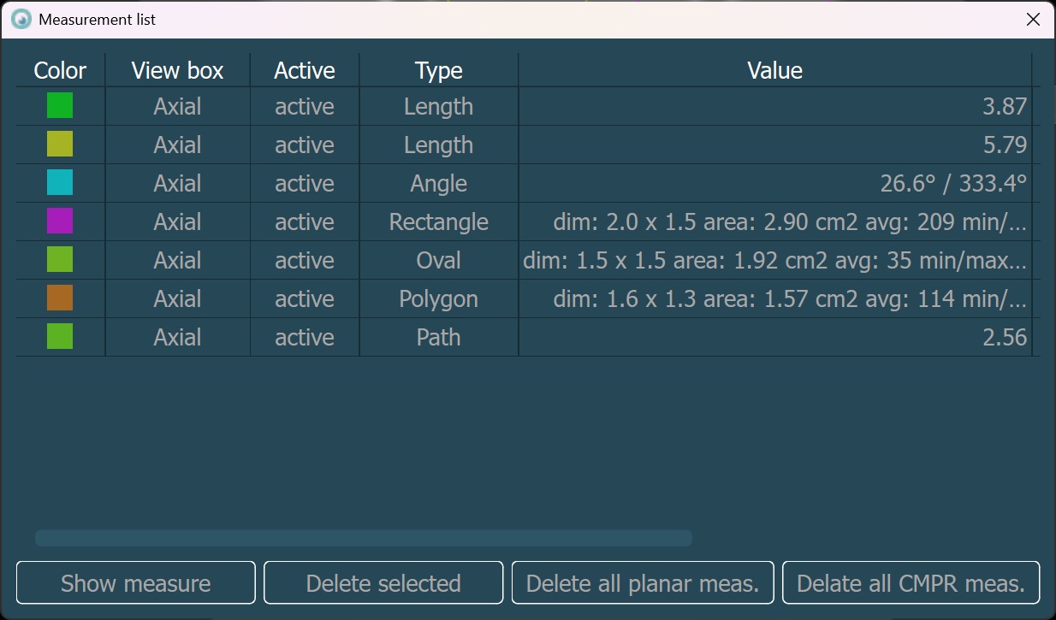Click the Value column header
The image size is (1056, 620).
(774, 70)
